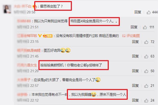Click 回复 on the 21:20 comment
Image resolution: width=158 pixels, height=105 pixels.
(x=135, y=71)
